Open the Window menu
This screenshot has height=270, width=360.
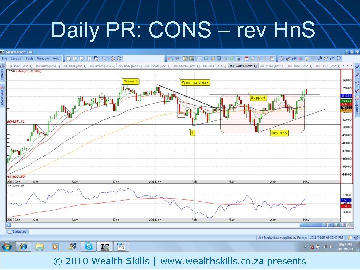(x=43, y=59)
